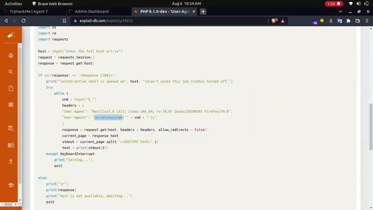Viewport: 373px width, 210px height.
Task: Click 'print(response)' code line
Action: point(61,190)
